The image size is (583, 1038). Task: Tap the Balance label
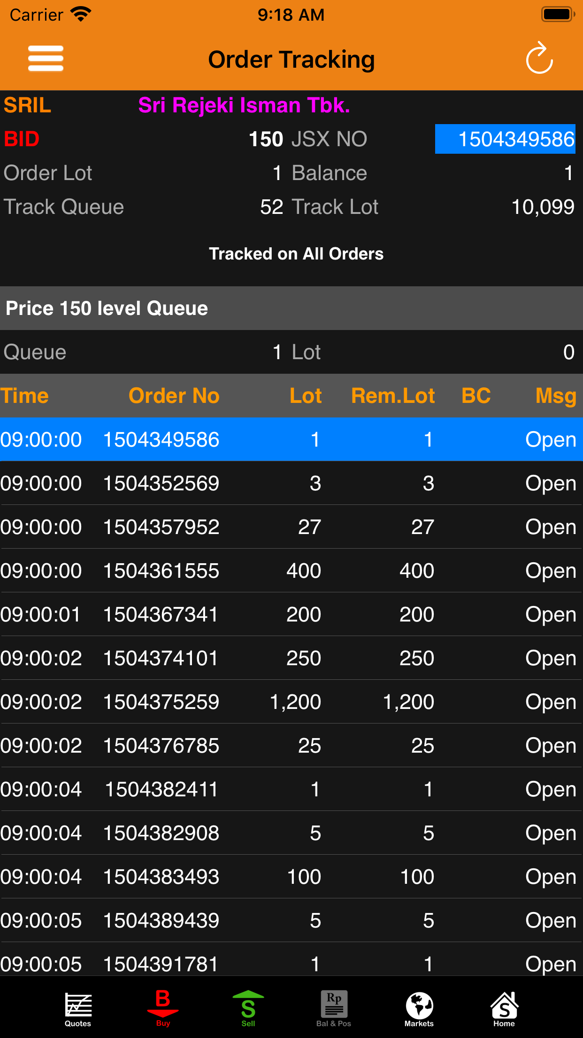point(330,173)
